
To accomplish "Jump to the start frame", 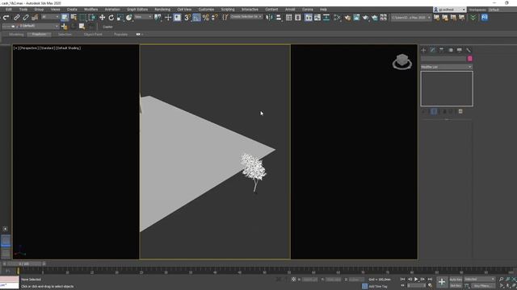I will (x=402, y=280).
